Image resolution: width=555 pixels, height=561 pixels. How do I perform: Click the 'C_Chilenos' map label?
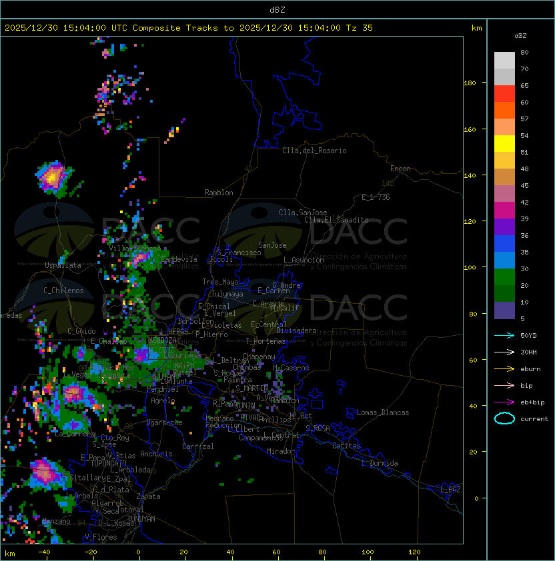[63, 290]
